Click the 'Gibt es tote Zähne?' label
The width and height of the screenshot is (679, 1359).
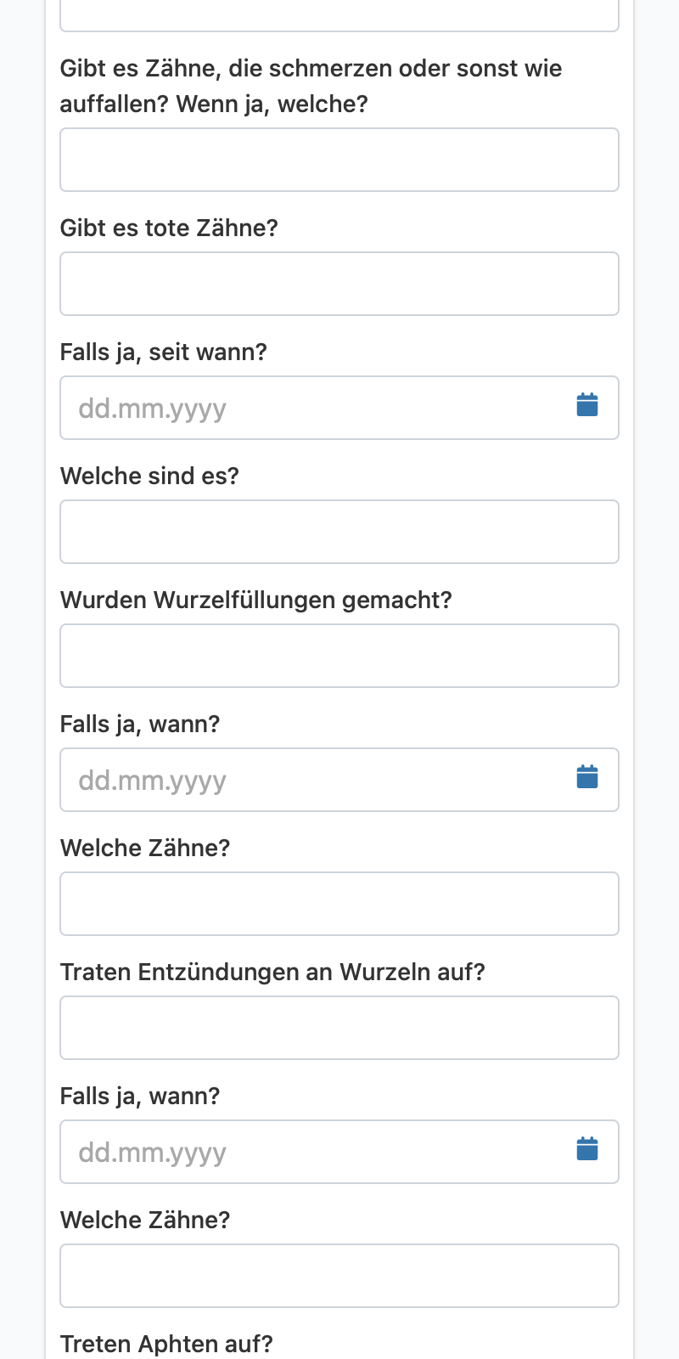(x=169, y=228)
